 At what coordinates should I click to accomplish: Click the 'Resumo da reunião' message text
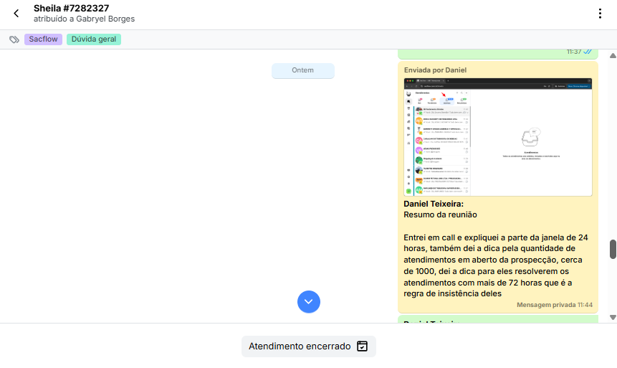click(440, 214)
